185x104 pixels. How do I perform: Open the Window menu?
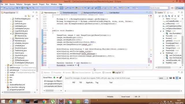coord(54,4)
